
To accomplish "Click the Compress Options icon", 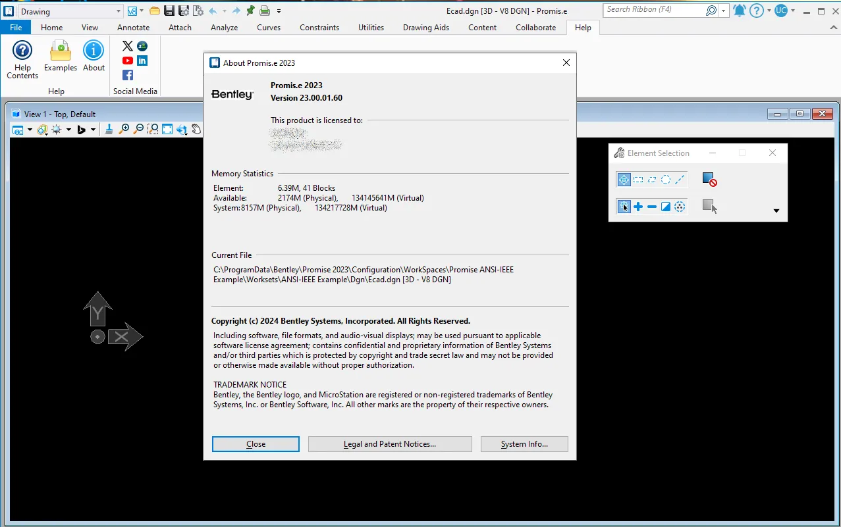I will coord(198,11).
